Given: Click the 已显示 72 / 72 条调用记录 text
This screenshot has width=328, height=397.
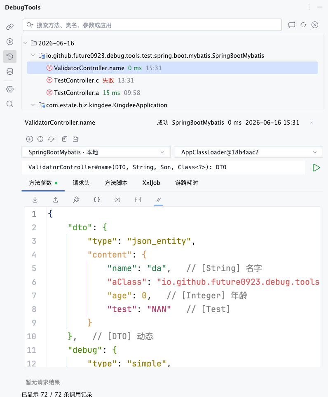Looking at the screenshot, I should 57,394.
